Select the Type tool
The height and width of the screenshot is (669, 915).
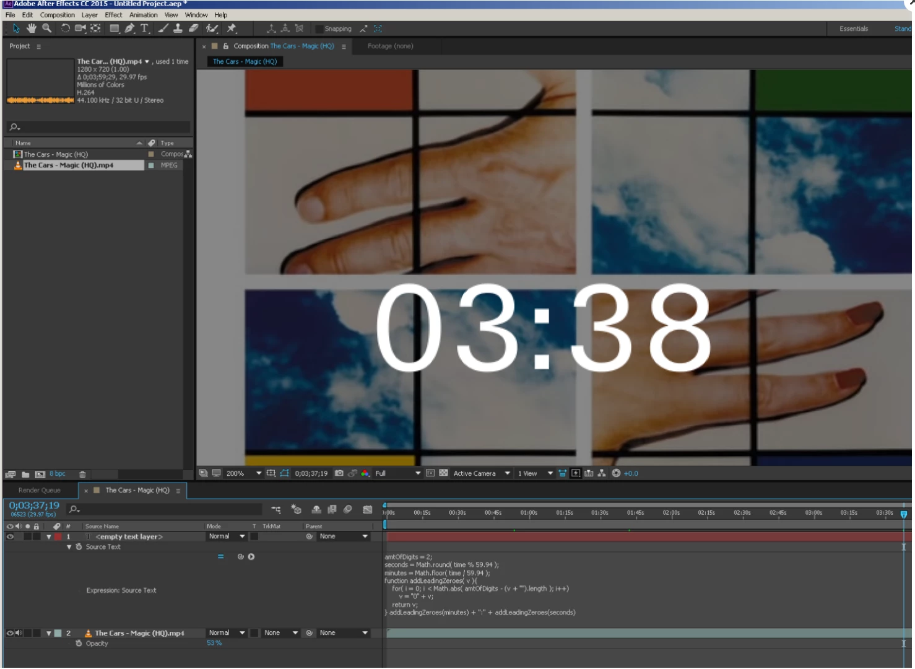click(145, 28)
